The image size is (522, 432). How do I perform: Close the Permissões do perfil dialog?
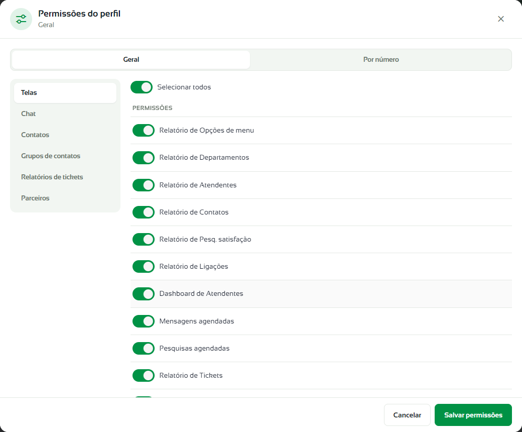[501, 19]
